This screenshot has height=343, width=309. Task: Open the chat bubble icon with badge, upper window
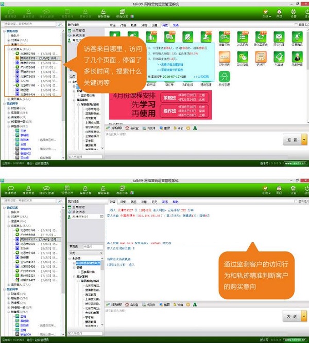coord(169,37)
